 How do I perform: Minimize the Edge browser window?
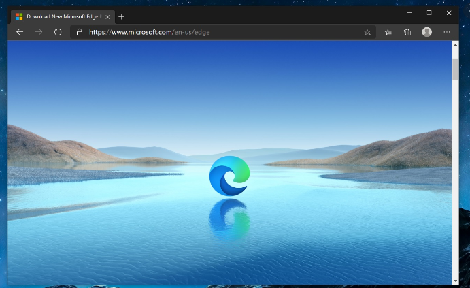409,13
